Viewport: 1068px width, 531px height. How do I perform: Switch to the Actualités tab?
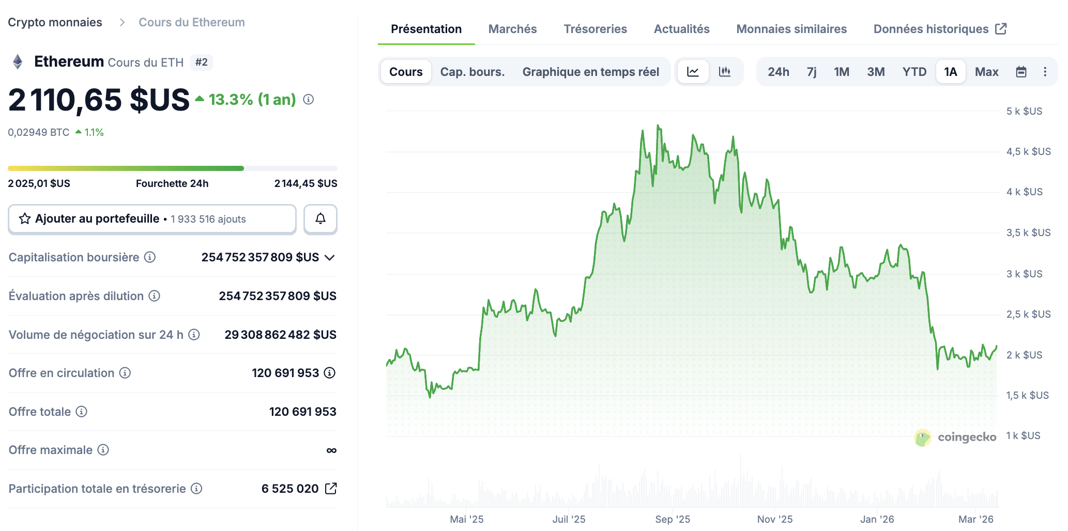click(681, 29)
